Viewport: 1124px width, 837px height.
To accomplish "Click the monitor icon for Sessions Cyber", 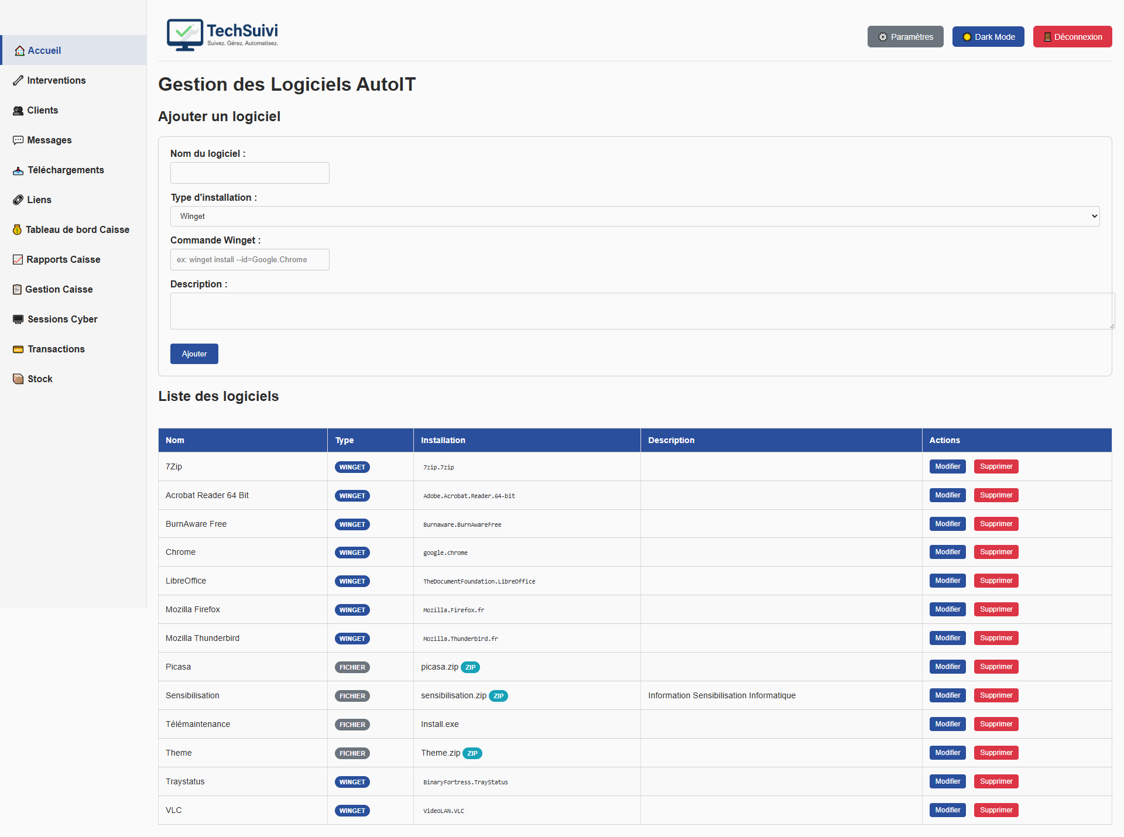I will [x=17, y=319].
